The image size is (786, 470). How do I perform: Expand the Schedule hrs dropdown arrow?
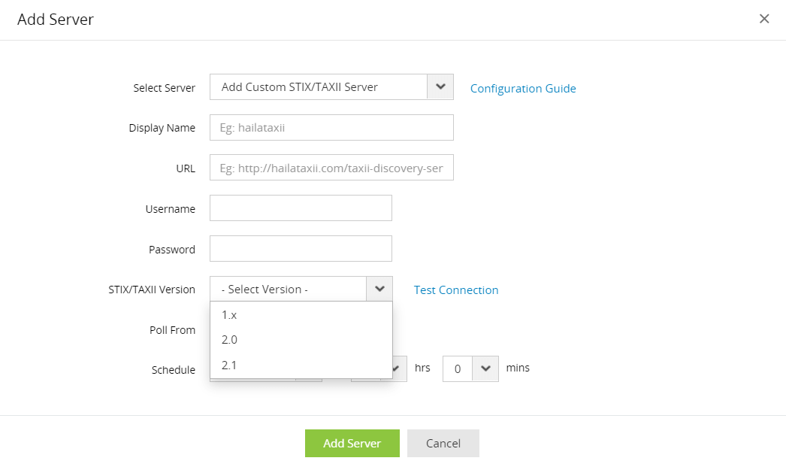pos(395,368)
